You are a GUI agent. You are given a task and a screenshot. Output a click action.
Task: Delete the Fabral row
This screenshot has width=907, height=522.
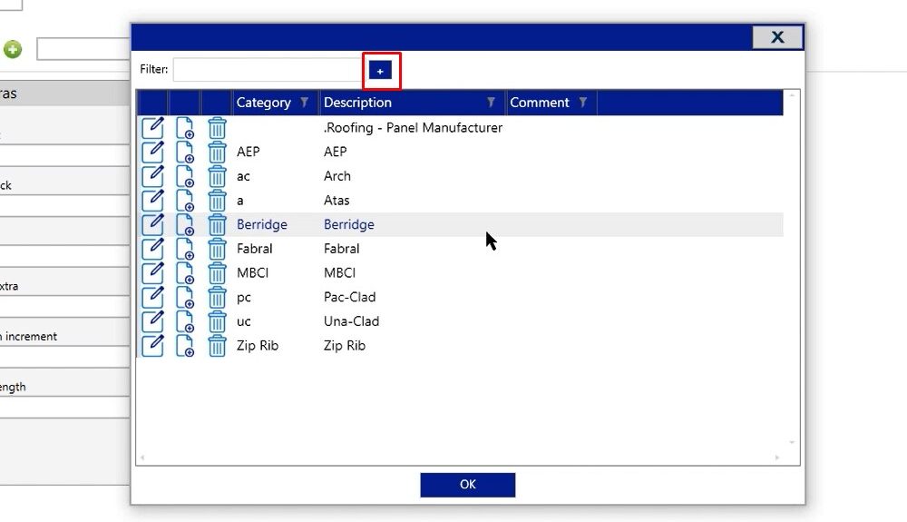pos(217,250)
